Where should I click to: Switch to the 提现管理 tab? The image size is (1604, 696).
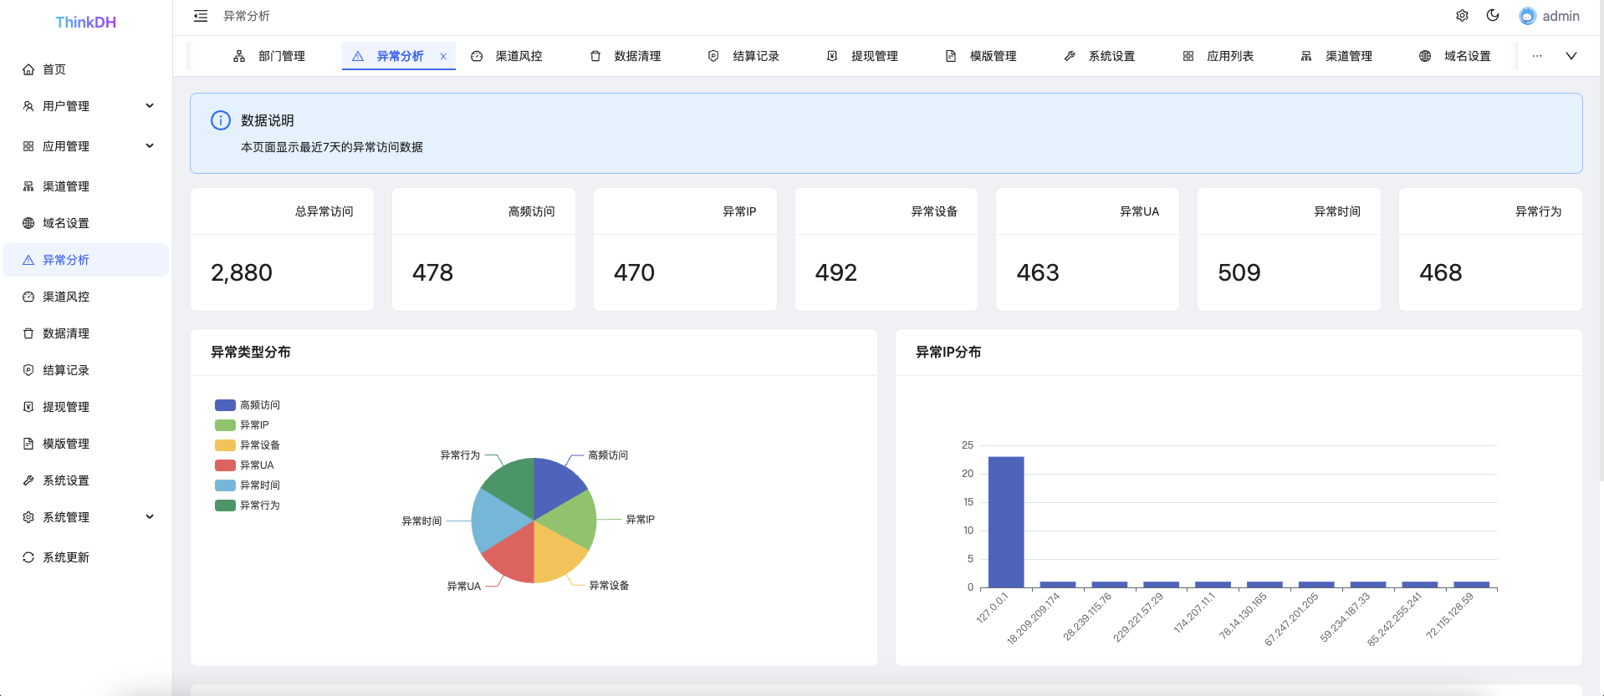click(x=863, y=56)
